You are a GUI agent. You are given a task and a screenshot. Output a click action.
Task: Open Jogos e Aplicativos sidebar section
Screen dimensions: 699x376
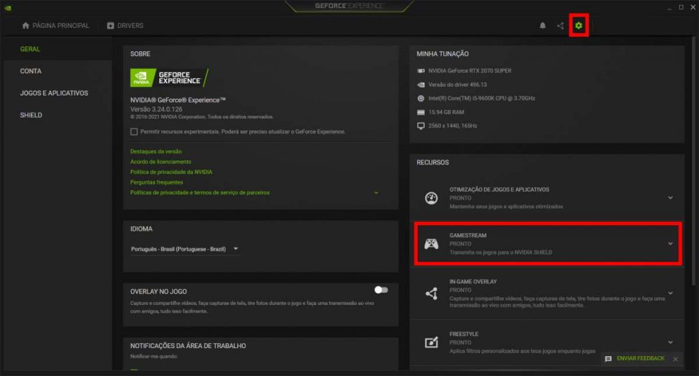54,93
